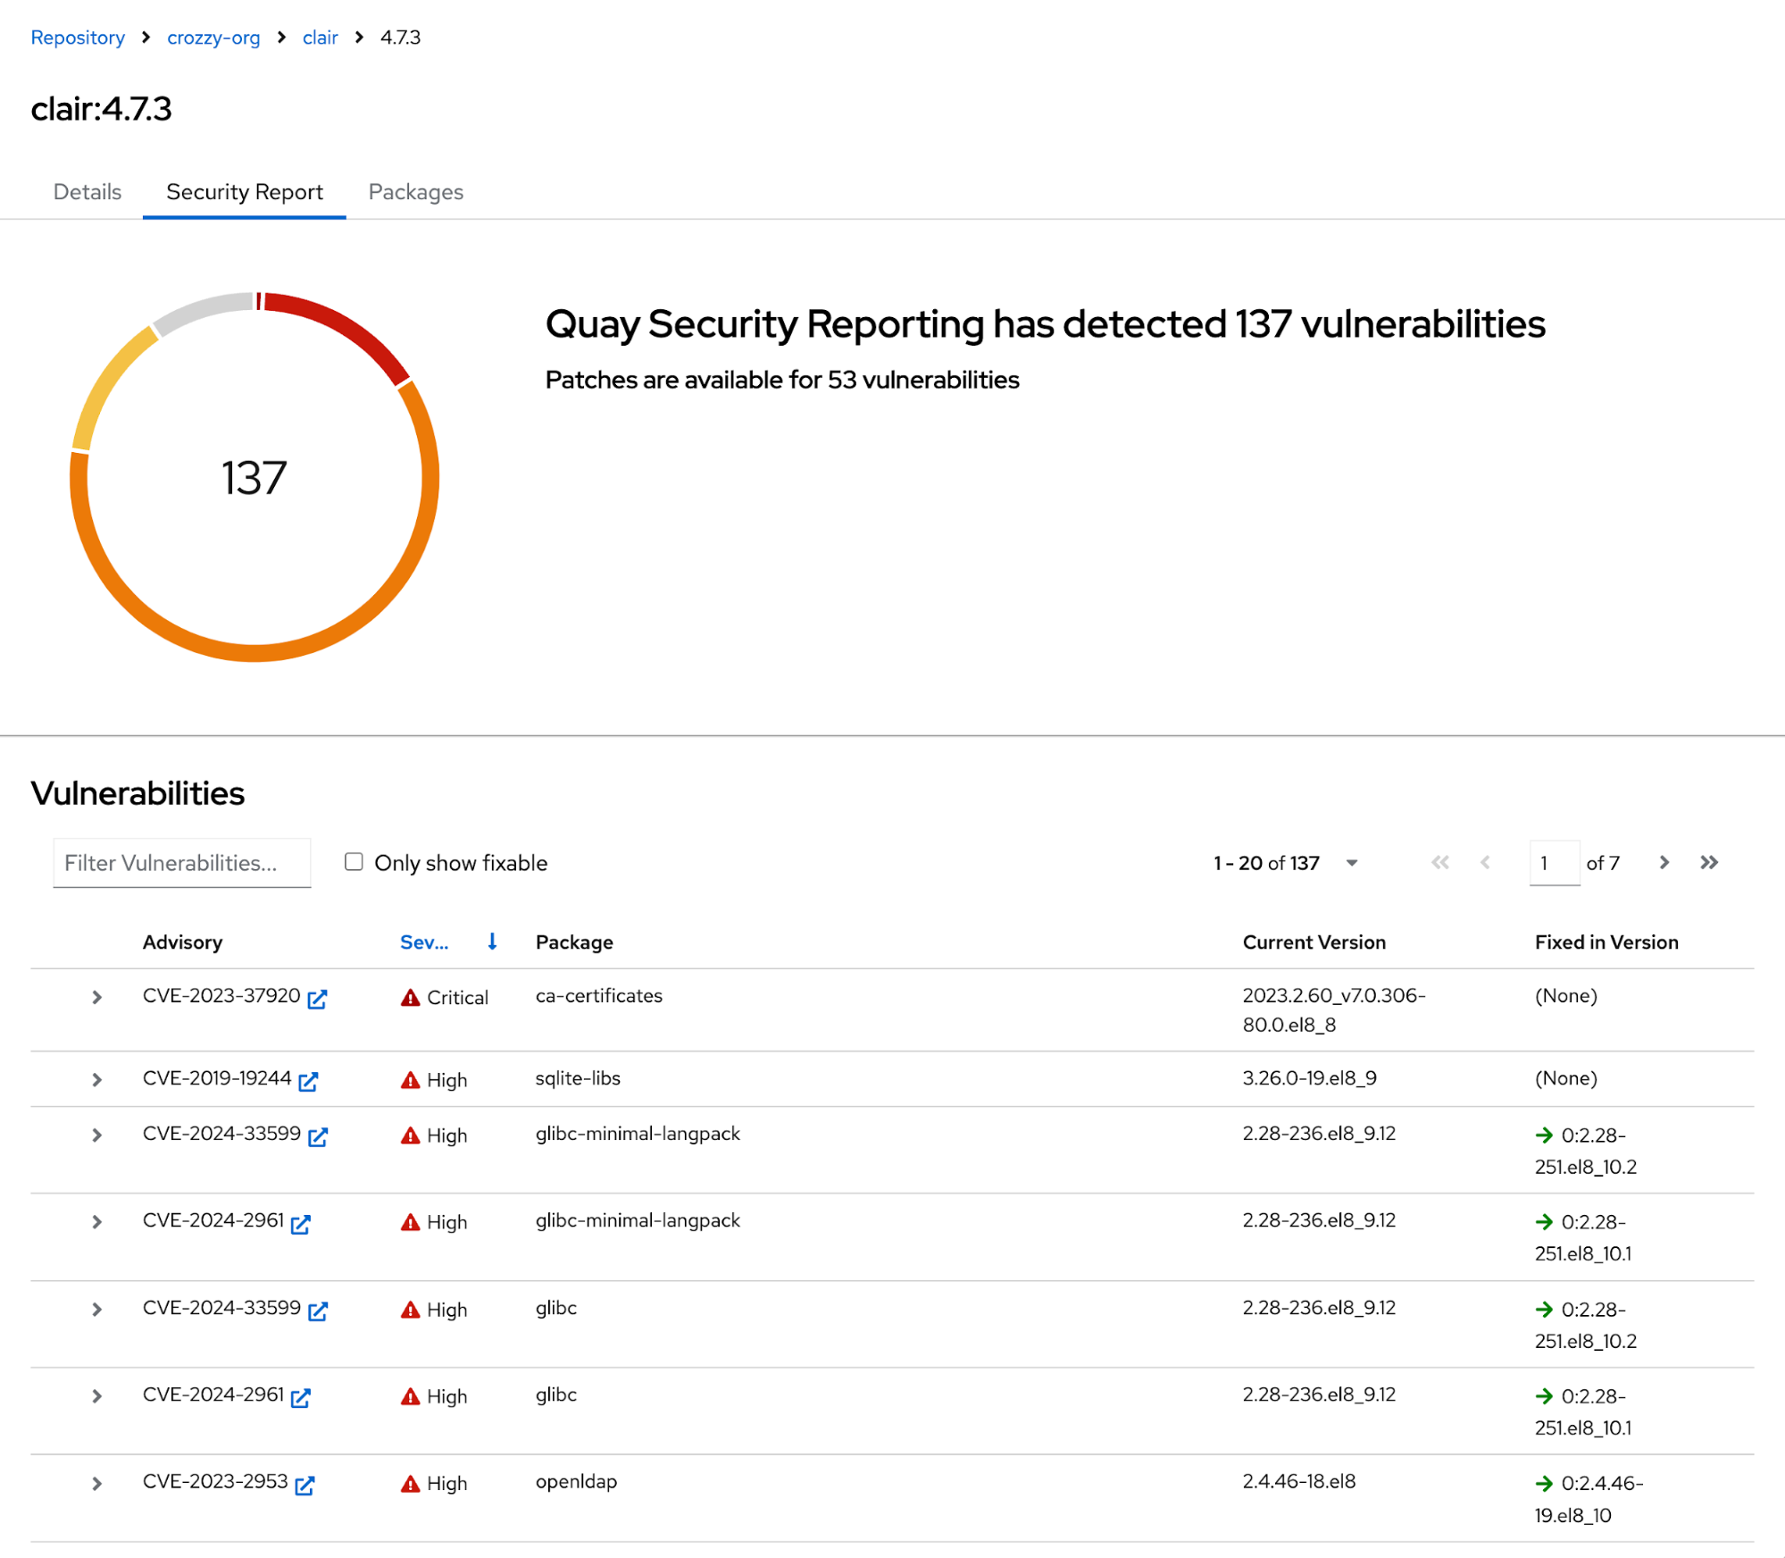The height and width of the screenshot is (1558, 1785).
Task: Click Critical severity warning icon for ca-certificates
Action: tap(410, 998)
